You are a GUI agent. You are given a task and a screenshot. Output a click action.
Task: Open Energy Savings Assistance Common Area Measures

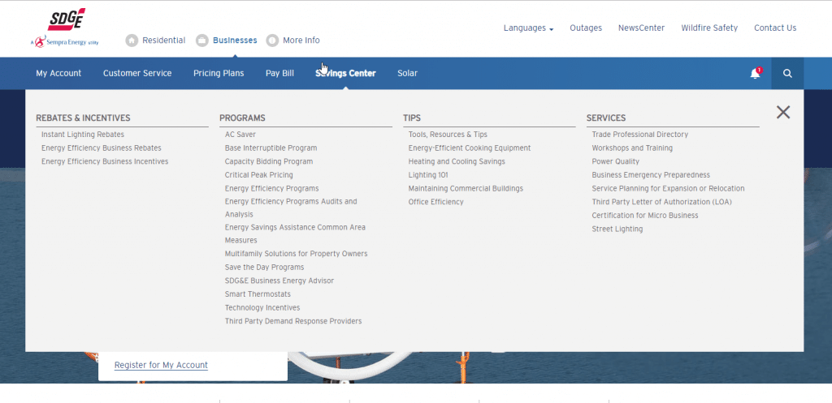pos(295,234)
